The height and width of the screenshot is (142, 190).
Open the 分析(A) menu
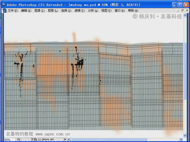tap(93, 11)
